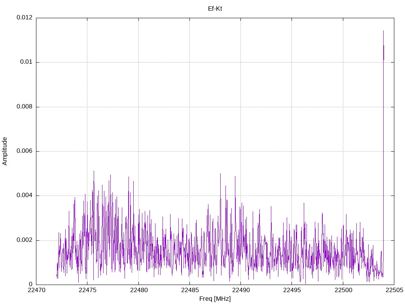
Task: Click the 0.002 y-axis tick label
Action: pos(25,240)
